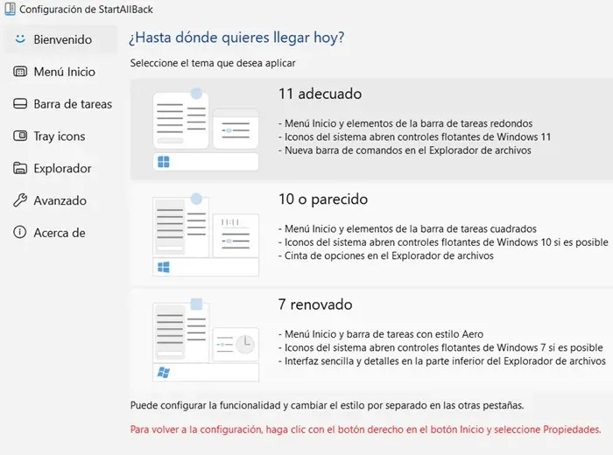
Task: Click 'Menú Inicio y elementos de la barra de tareas cuadrados'
Action: point(407,229)
